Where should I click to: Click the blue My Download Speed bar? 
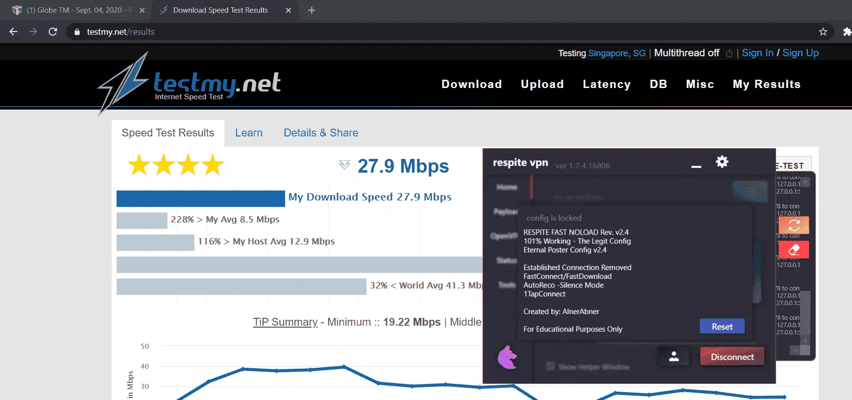click(x=201, y=199)
